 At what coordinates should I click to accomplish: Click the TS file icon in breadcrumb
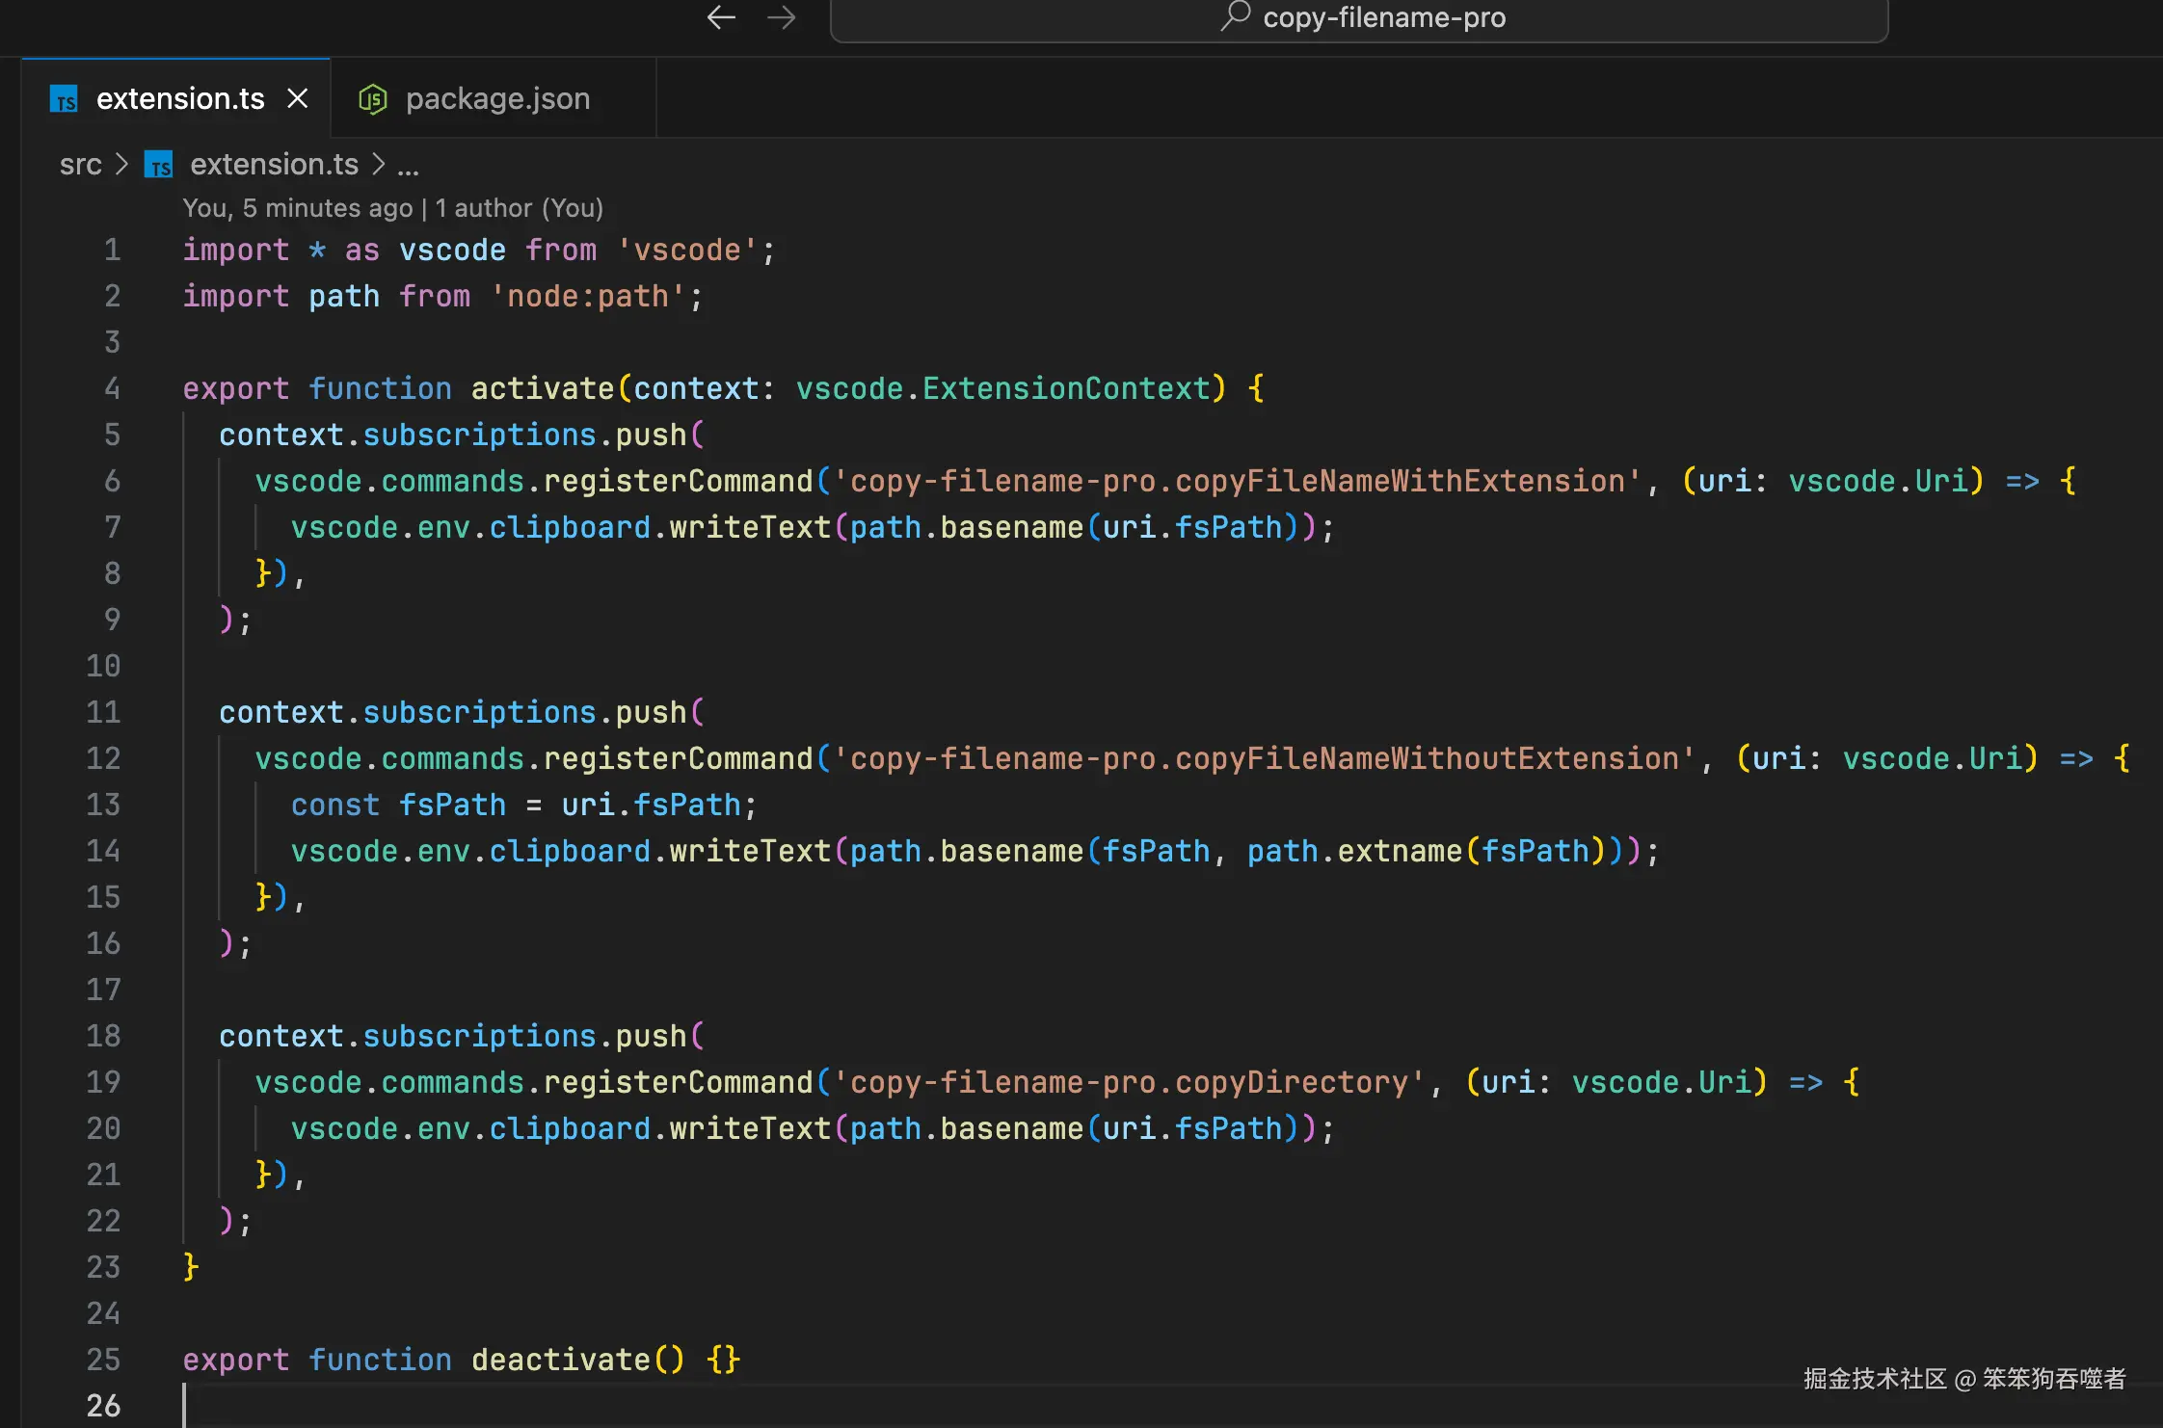(x=159, y=165)
